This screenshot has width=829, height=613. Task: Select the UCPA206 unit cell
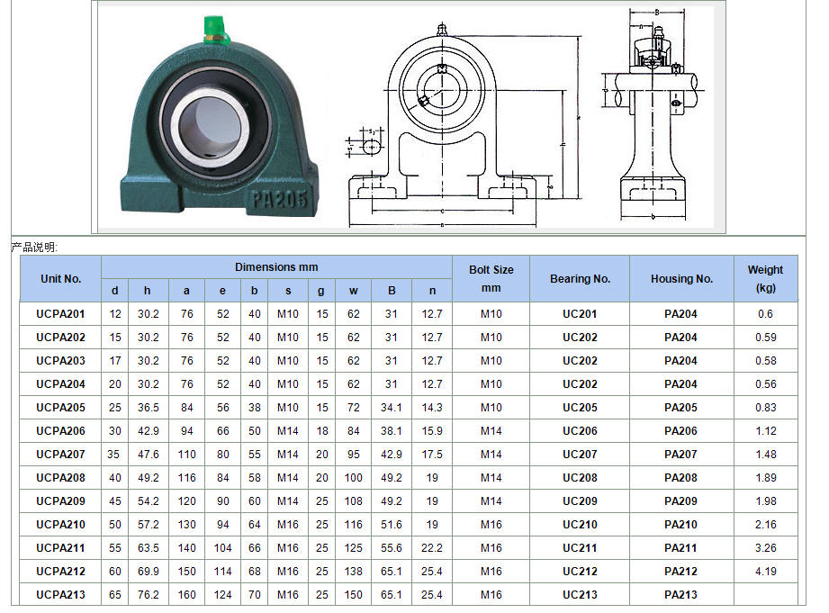[61, 430]
